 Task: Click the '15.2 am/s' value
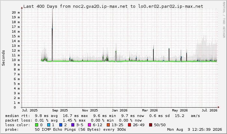(x=187, y=116)
